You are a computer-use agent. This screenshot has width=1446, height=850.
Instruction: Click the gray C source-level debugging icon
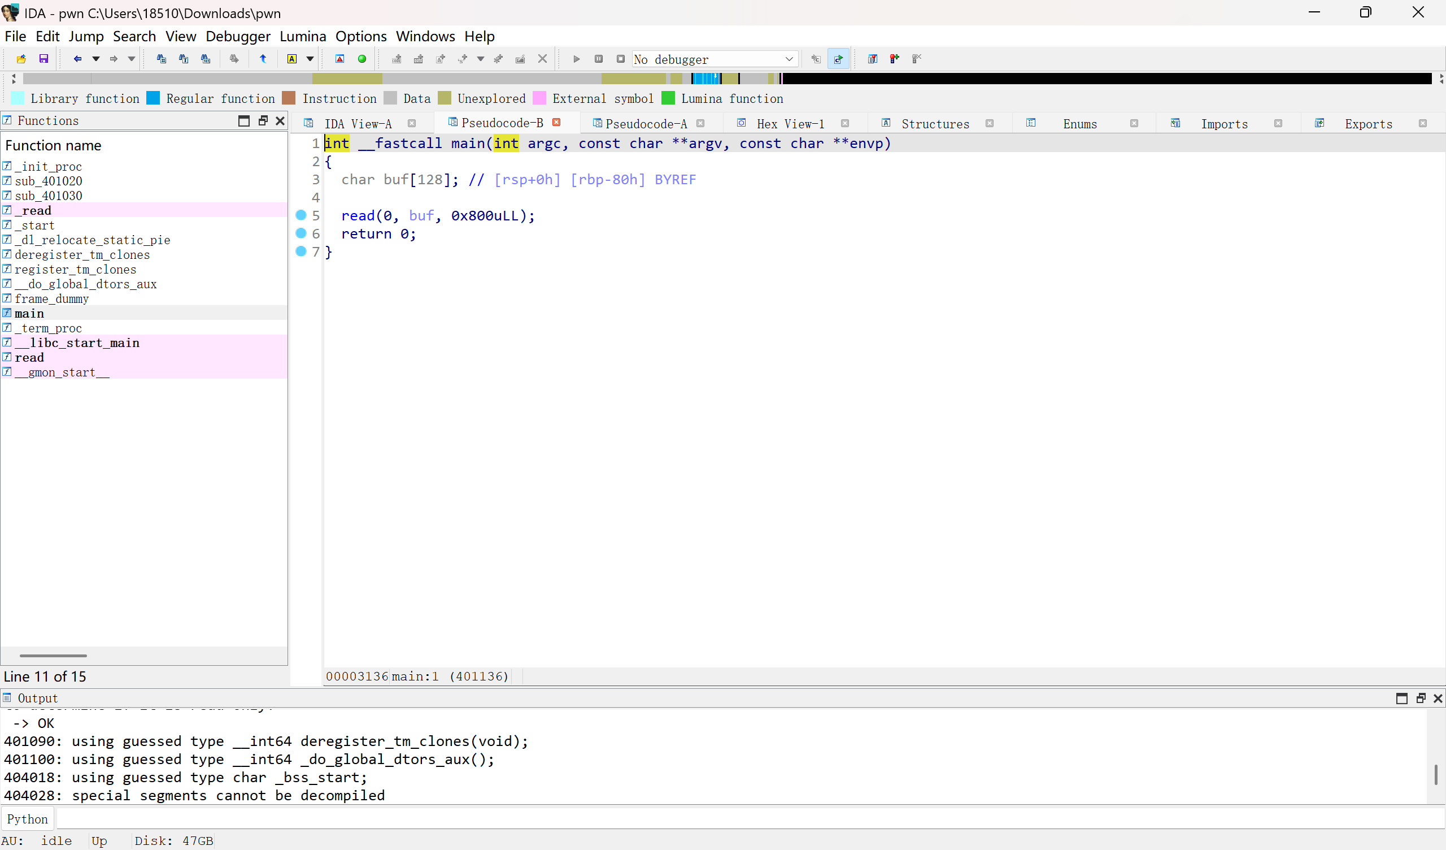point(816,59)
